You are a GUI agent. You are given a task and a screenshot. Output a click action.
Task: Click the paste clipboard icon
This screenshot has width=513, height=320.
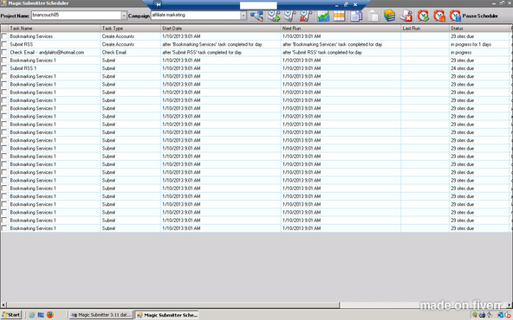373,16
